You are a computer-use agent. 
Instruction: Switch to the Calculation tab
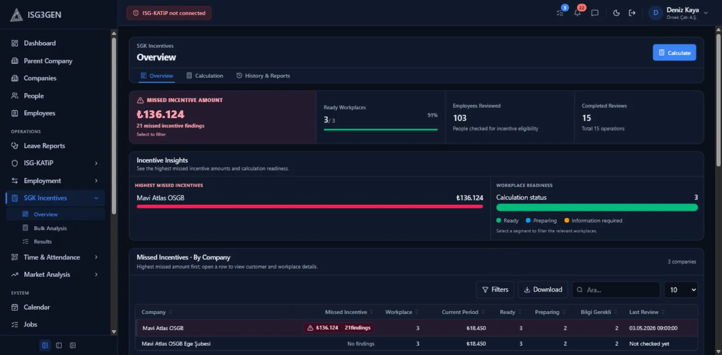click(205, 76)
